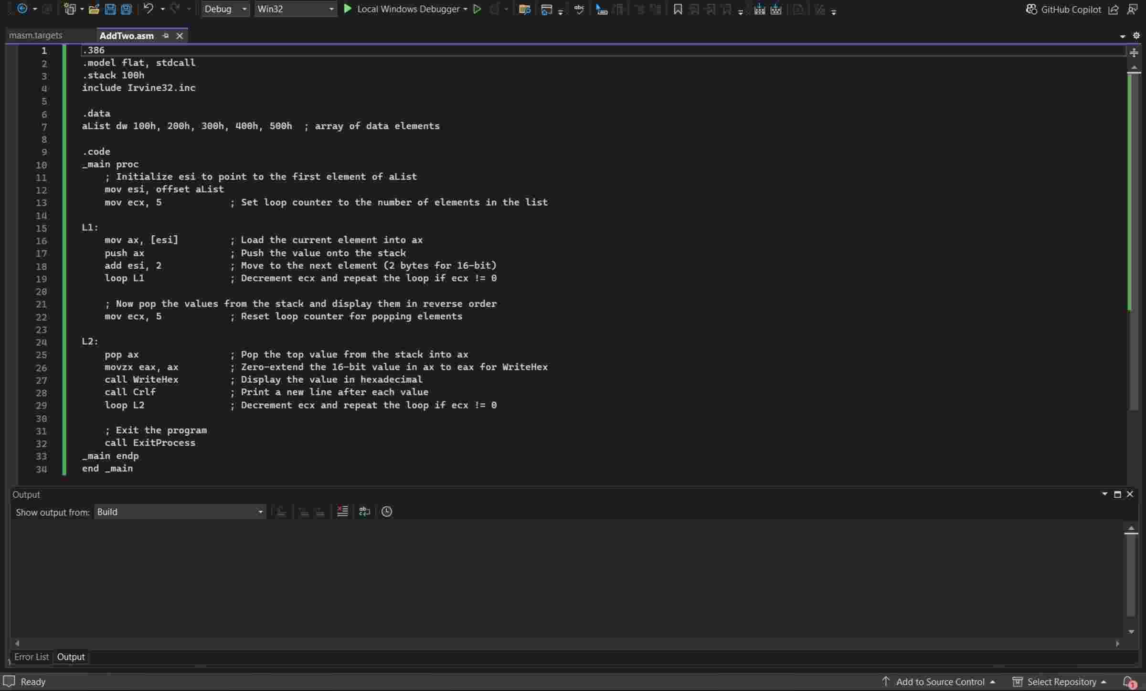1146x691 pixels.
Task: Toggle timestamps with the Output clock icon
Action: [387, 512]
